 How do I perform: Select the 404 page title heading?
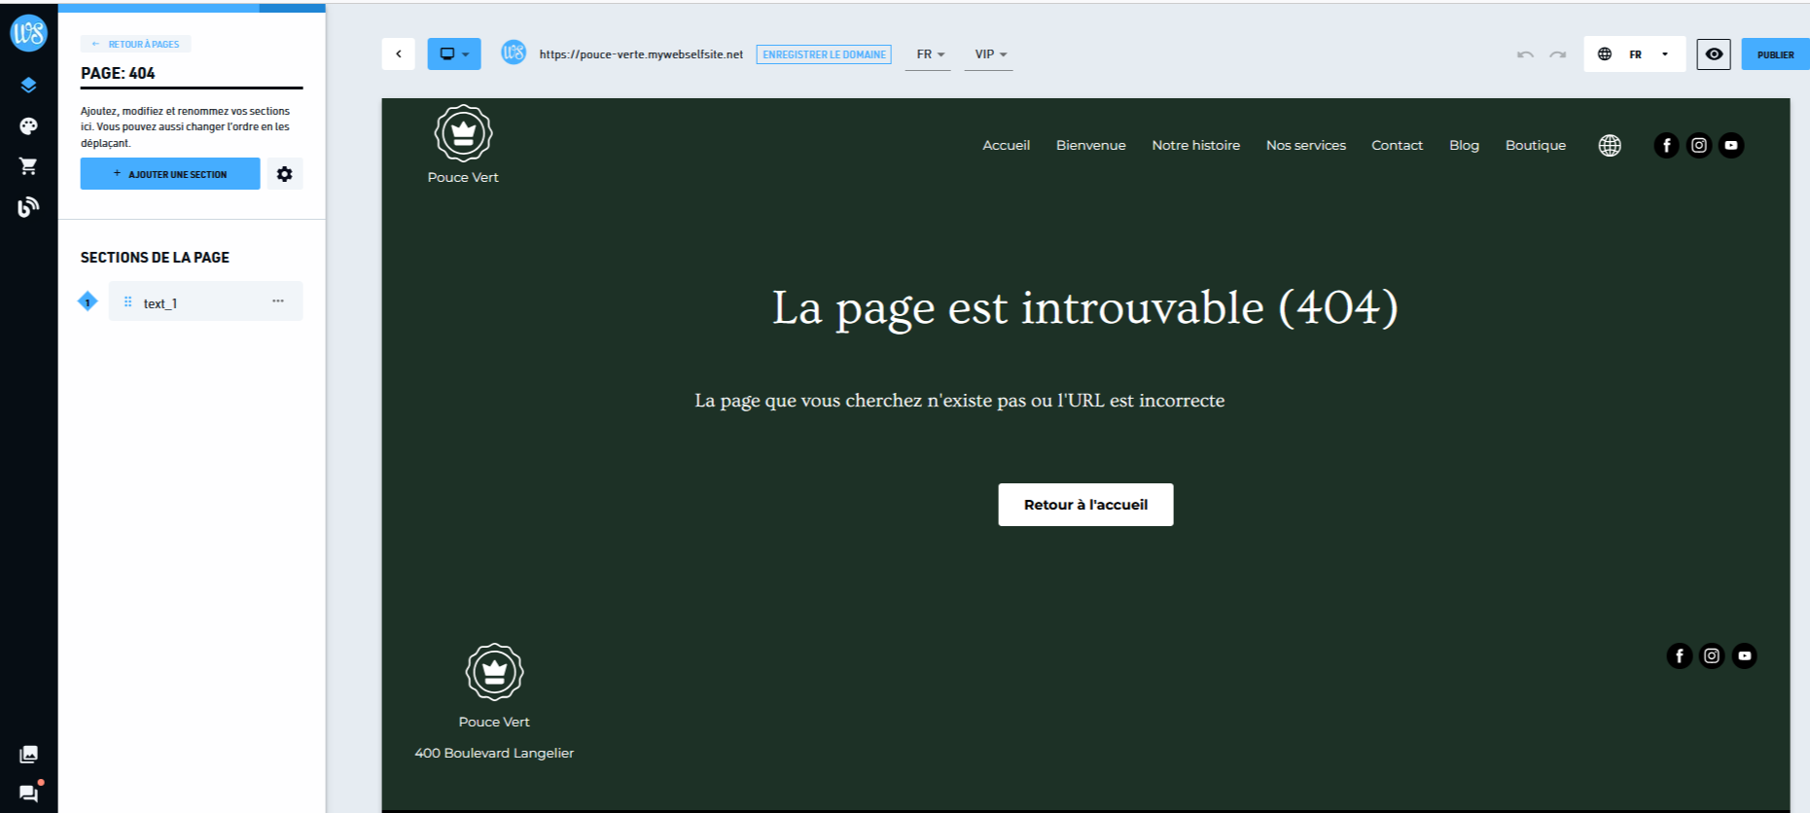click(1085, 308)
